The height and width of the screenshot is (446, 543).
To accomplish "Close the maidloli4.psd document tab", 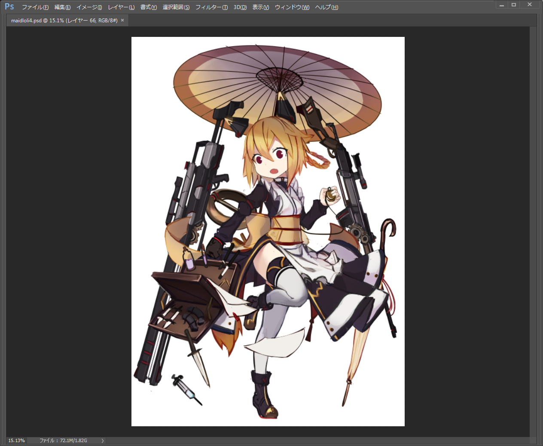I will pos(122,20).
